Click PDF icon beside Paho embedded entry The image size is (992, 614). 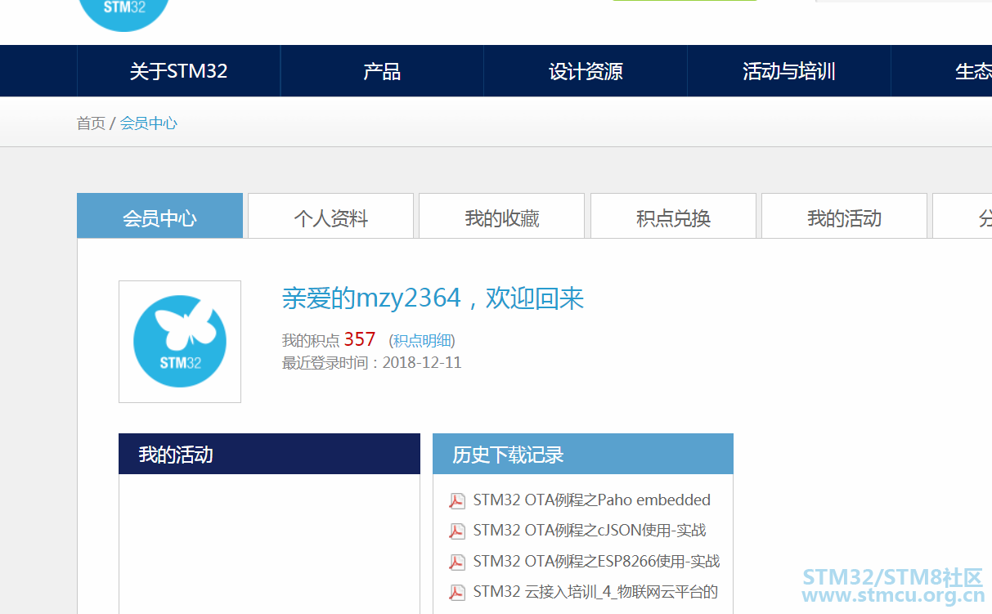tap(457, 500)
